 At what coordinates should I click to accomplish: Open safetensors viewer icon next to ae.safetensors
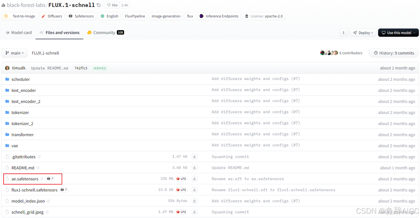pyautogui.click(x=50, y=179)
